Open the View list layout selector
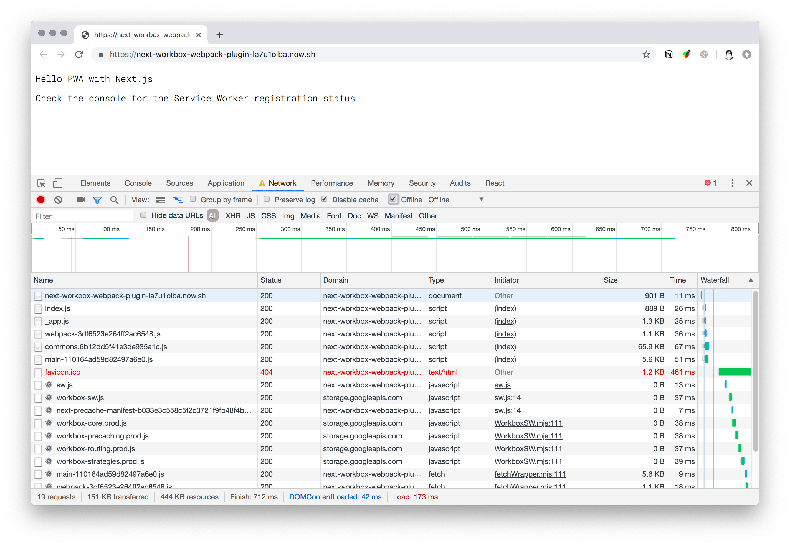Viewport: 790px width, 546px height. tap(160, 200)
